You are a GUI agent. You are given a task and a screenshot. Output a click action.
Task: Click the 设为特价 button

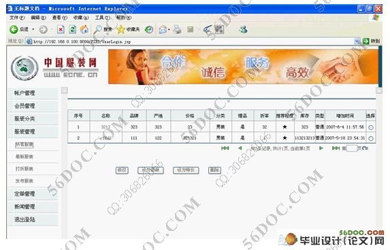[186, 170]
